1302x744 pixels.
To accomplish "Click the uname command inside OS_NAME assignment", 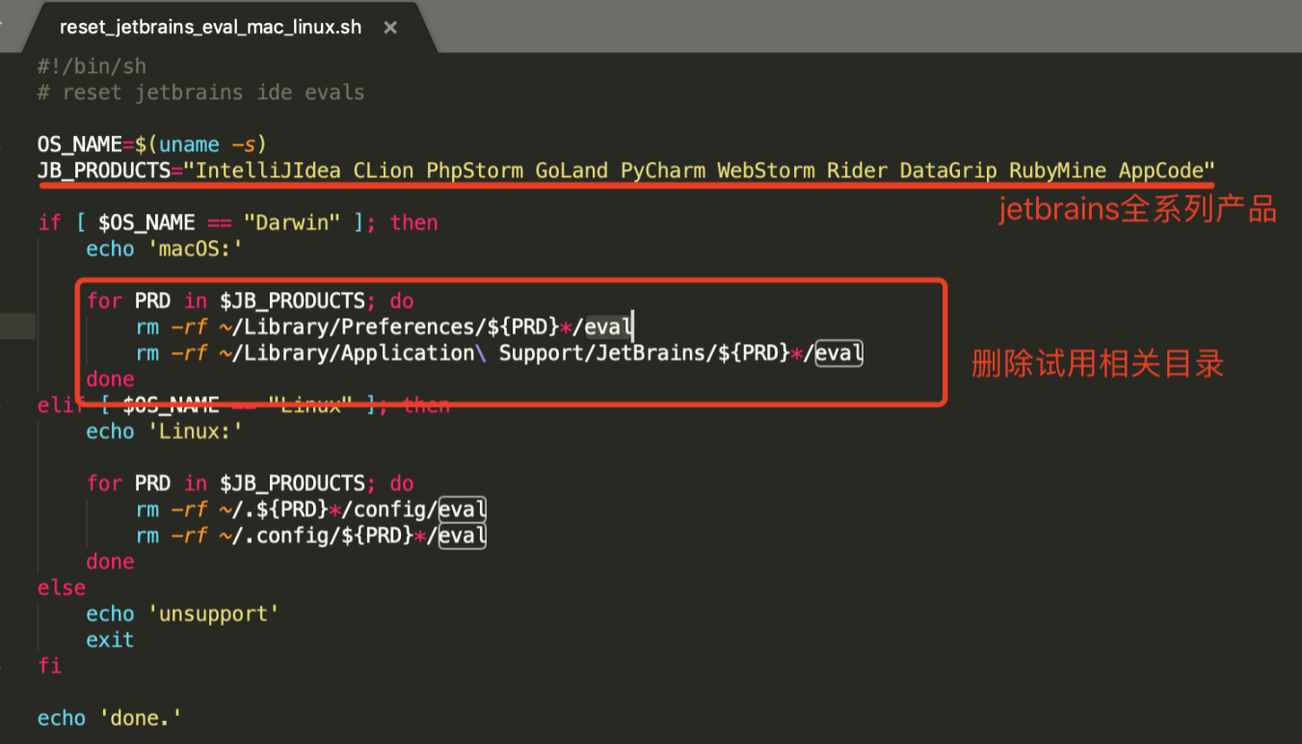I will point(189,145).
